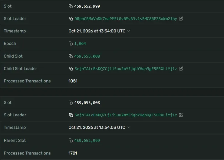
Task: Open second block's Slot Leader 5ejbTALc link
Action: (126, 115)
